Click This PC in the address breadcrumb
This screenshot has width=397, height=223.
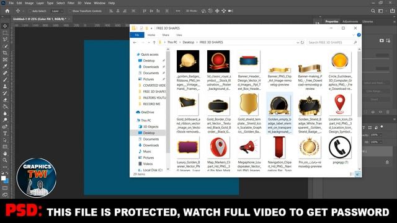pos(172,43)
